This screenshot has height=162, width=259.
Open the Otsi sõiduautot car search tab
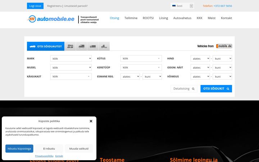(46, 46)
